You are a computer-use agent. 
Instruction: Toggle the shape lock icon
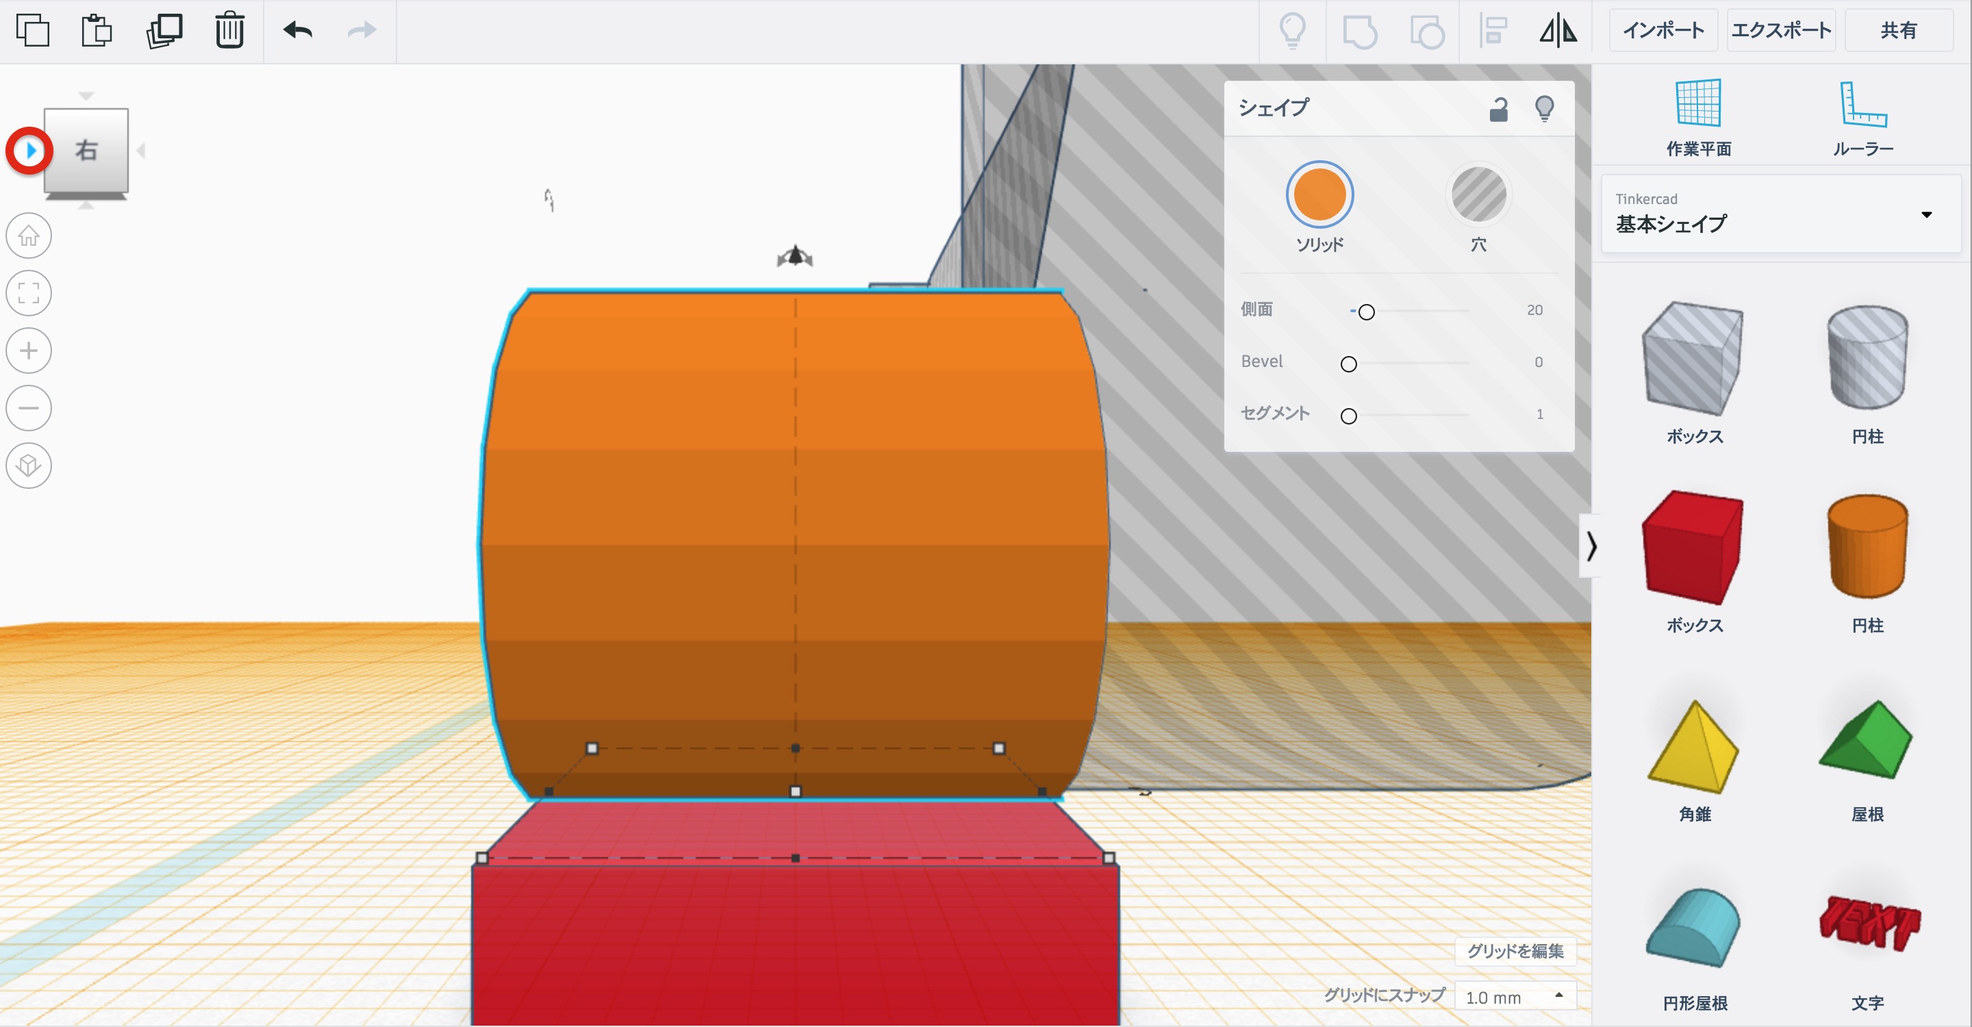point(1498,110)
